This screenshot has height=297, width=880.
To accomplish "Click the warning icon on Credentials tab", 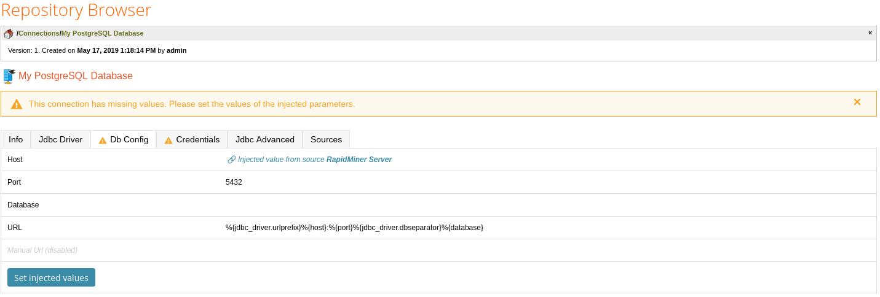I will click(168, 140).
